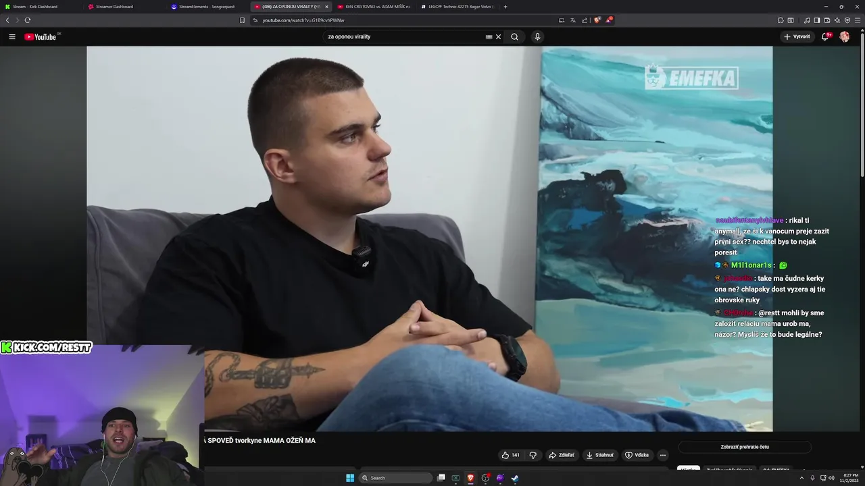
Task: Open cast/media router icon in address bar
Action: 562,20
